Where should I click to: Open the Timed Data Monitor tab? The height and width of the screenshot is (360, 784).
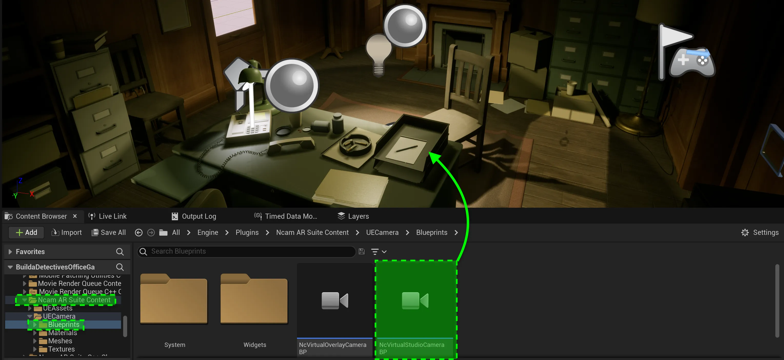286,216
